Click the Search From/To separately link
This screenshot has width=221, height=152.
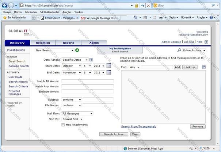(x=139, y=127)
